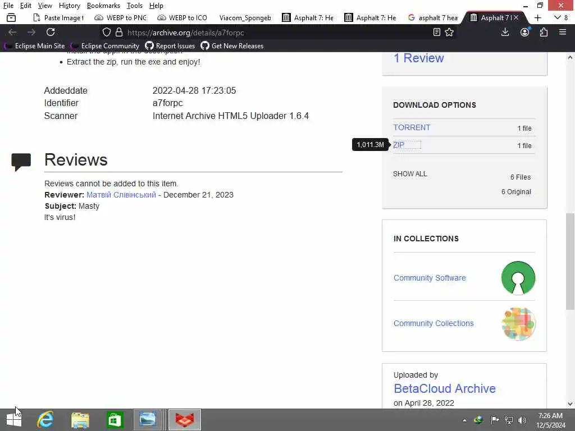This screenshot has width=575, height=431.
Task: Click the 6 Original text
Action: tap(516, 192)
